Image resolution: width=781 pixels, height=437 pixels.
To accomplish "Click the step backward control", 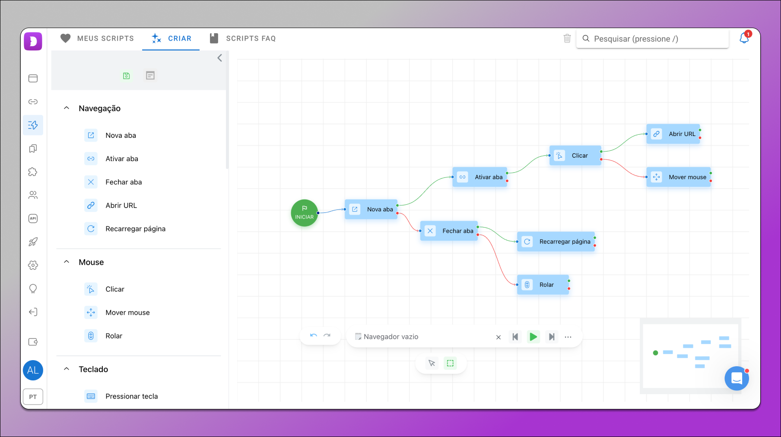I will click(515, 337).
